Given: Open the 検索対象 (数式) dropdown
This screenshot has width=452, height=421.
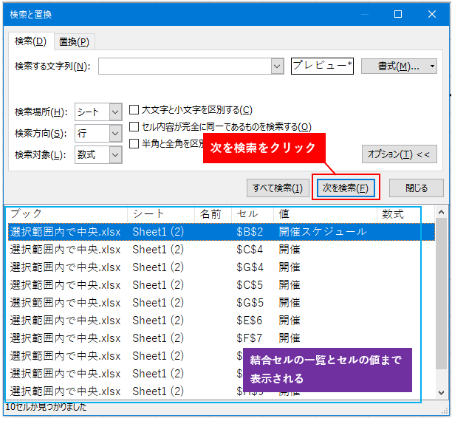Looking at the screenshot, I should tap(115, 154).
